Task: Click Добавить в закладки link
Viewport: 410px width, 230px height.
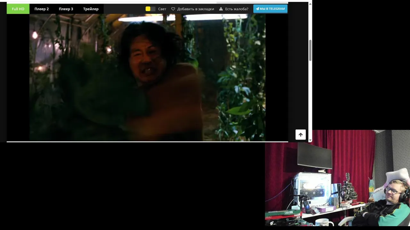Action: pos(195,9)
